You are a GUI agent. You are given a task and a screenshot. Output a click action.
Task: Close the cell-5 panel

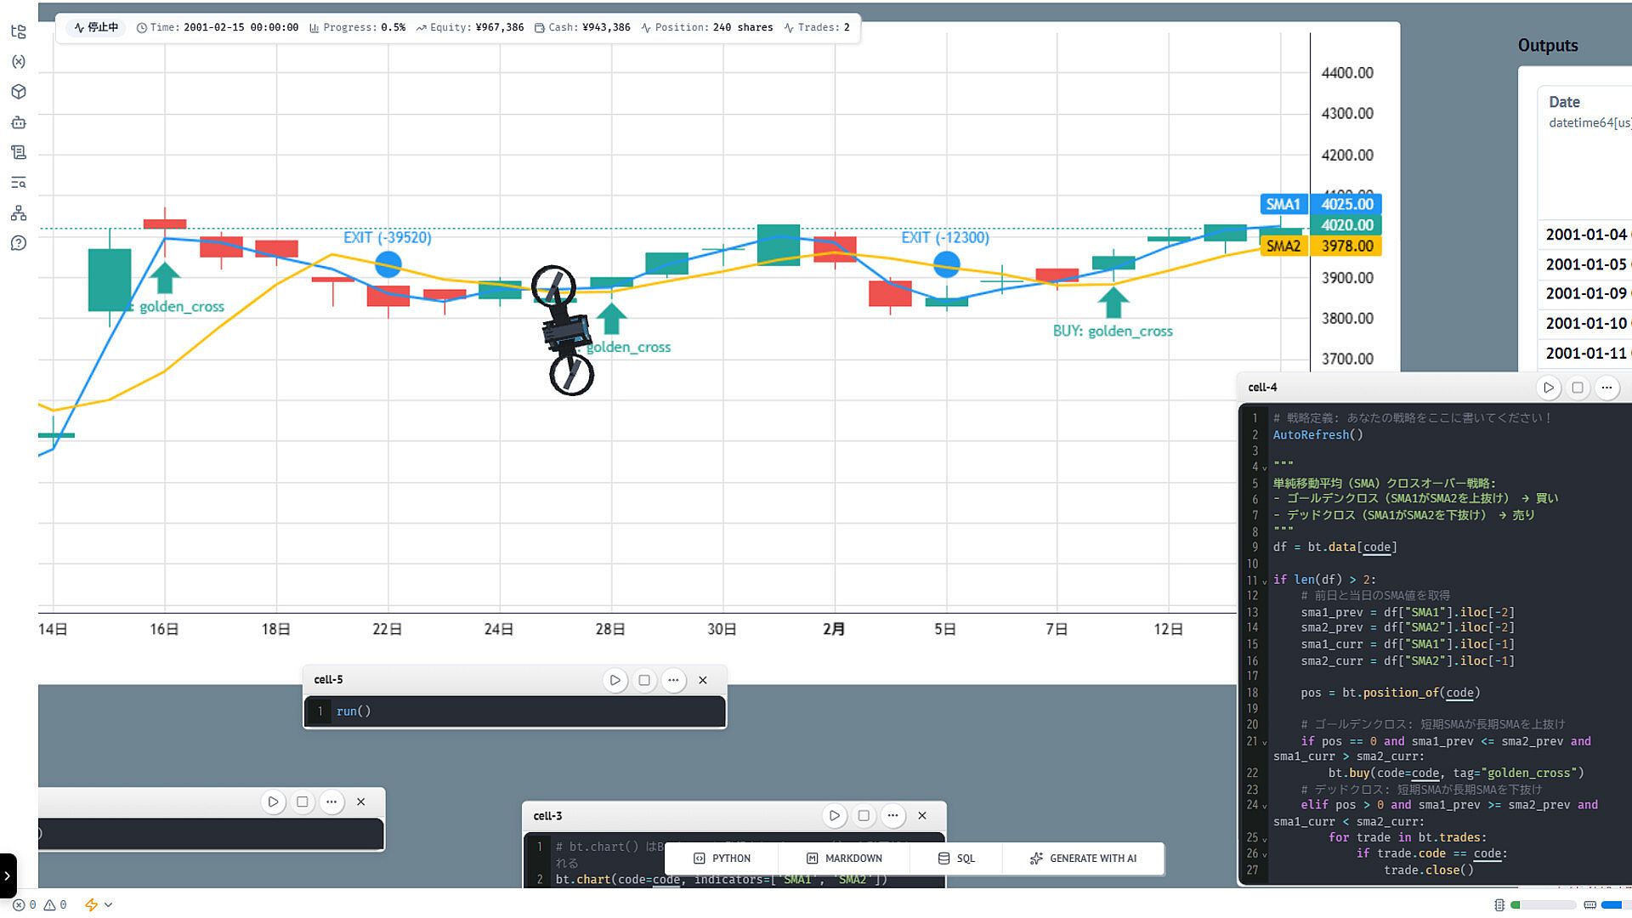[x=703, y=680]
